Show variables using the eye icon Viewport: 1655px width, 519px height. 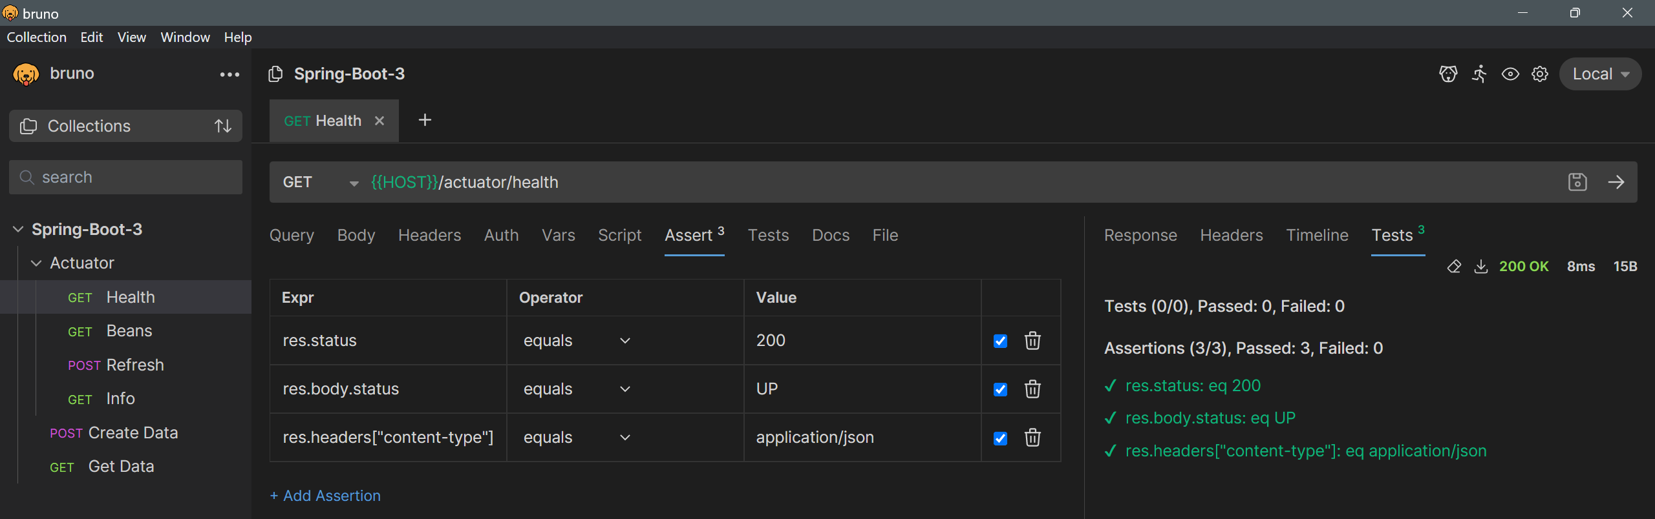click(1510, 74)
